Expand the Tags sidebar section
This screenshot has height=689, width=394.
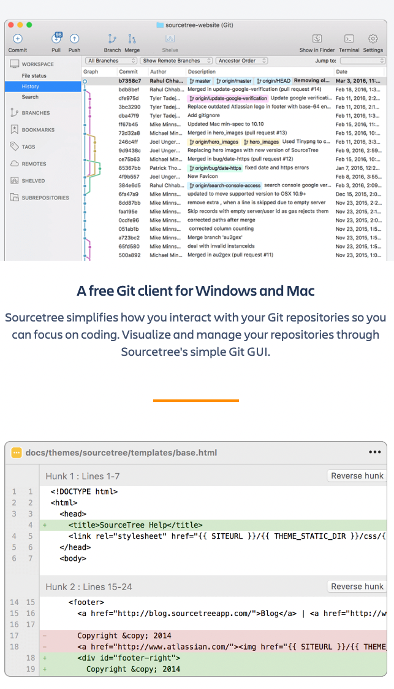(28, 147)
